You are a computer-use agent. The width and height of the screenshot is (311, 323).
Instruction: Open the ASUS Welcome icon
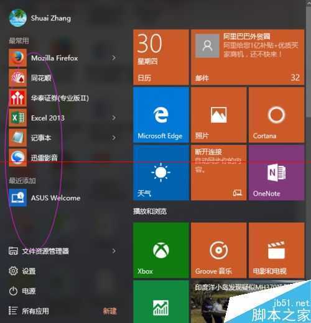point(18,198)
